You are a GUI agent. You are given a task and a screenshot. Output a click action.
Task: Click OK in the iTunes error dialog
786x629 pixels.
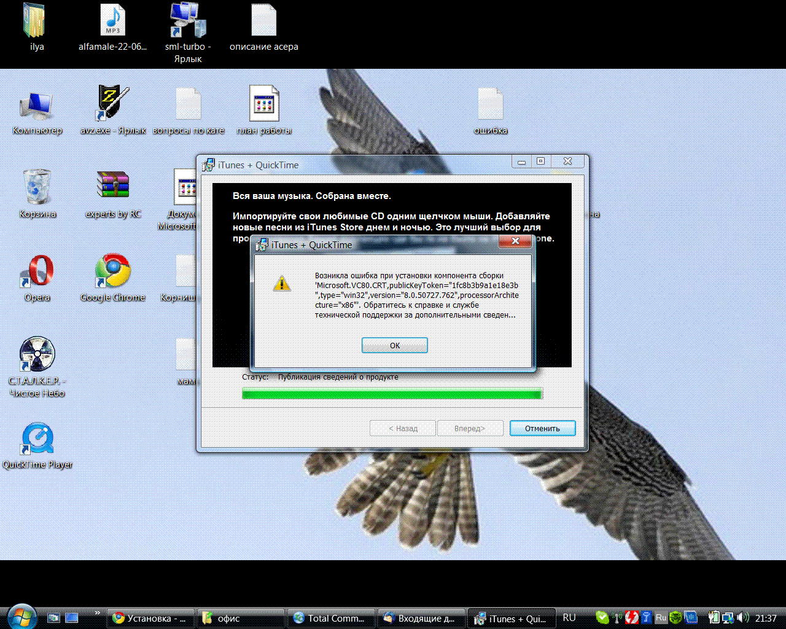395,345
